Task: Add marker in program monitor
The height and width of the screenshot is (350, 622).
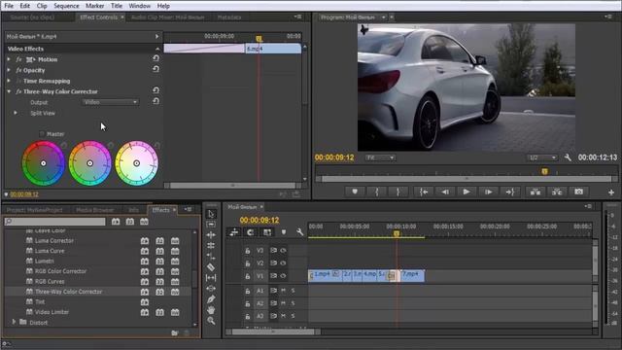Action: coord(355,192)
